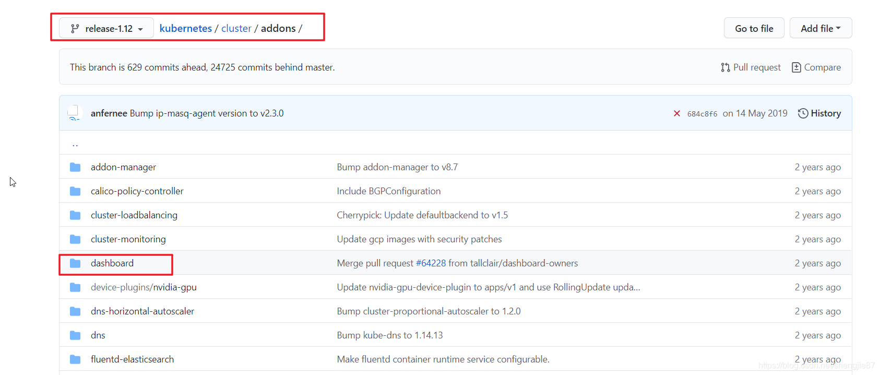This screenshot has width=880, height=375.
Task: Click the dashboard folder icon
Action: click(x=75, y=263)
